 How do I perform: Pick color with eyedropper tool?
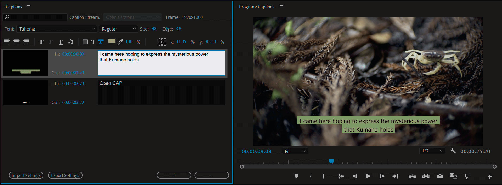[x=120, y=42]
